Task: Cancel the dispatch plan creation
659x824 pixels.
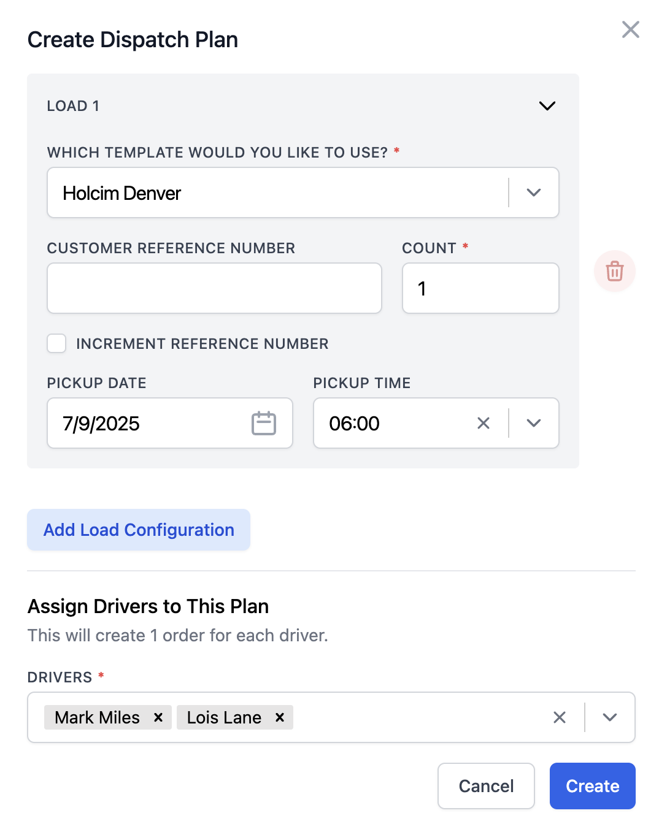Action: 486,786
